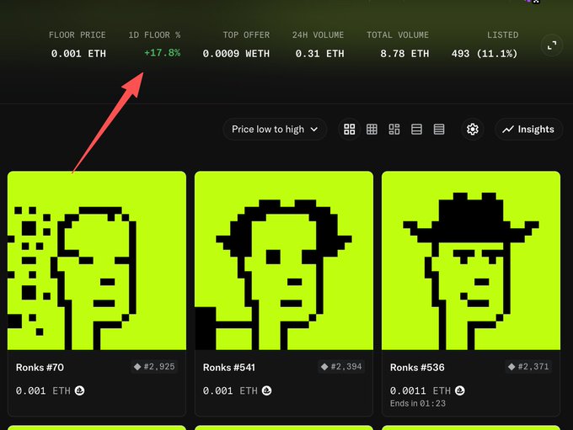Viewport: 573px width, 430px height.
Task: Click the 24H VOLUME label
Action: [x=318, y=35]
